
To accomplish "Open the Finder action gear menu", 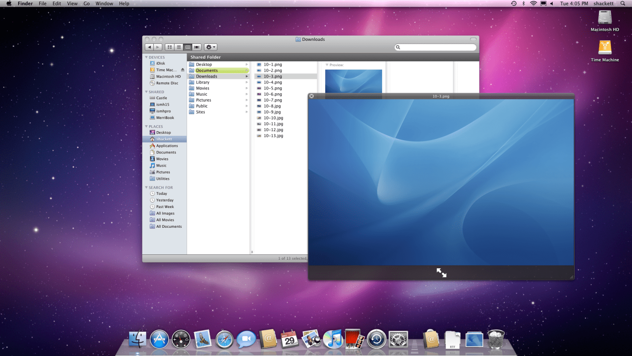I will (x=211, y=47).
